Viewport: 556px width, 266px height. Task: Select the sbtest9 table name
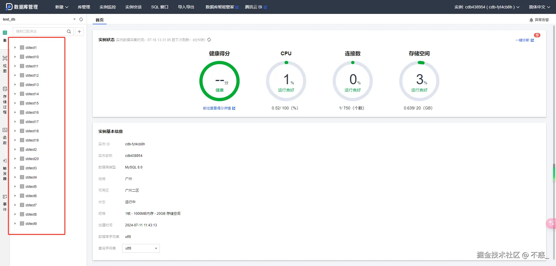[x=31, y=224]
